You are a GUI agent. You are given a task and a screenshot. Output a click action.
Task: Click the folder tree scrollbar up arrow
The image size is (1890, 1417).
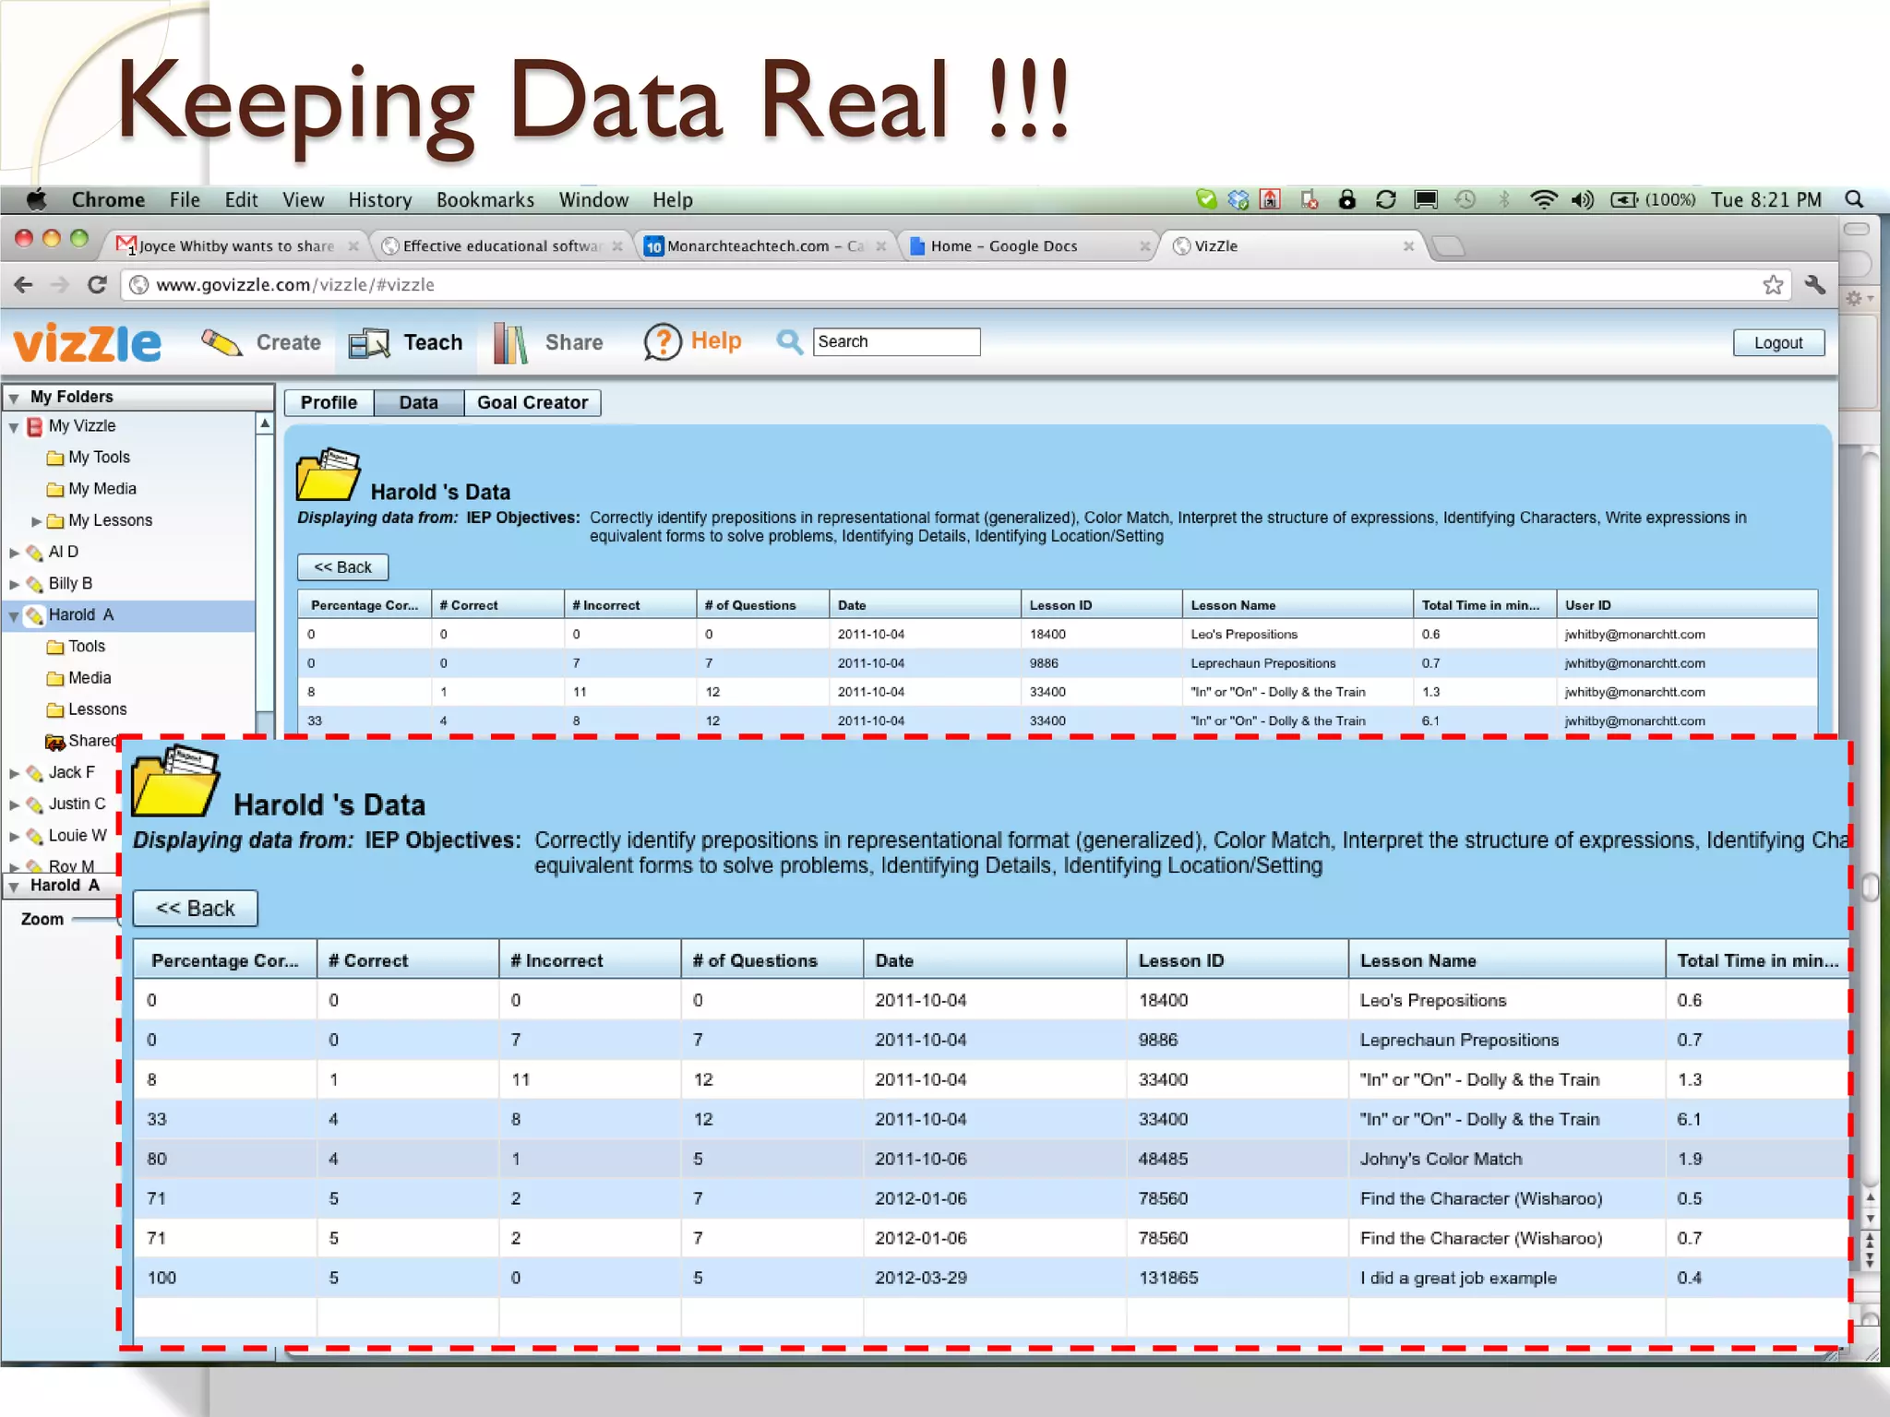point(265,424)
